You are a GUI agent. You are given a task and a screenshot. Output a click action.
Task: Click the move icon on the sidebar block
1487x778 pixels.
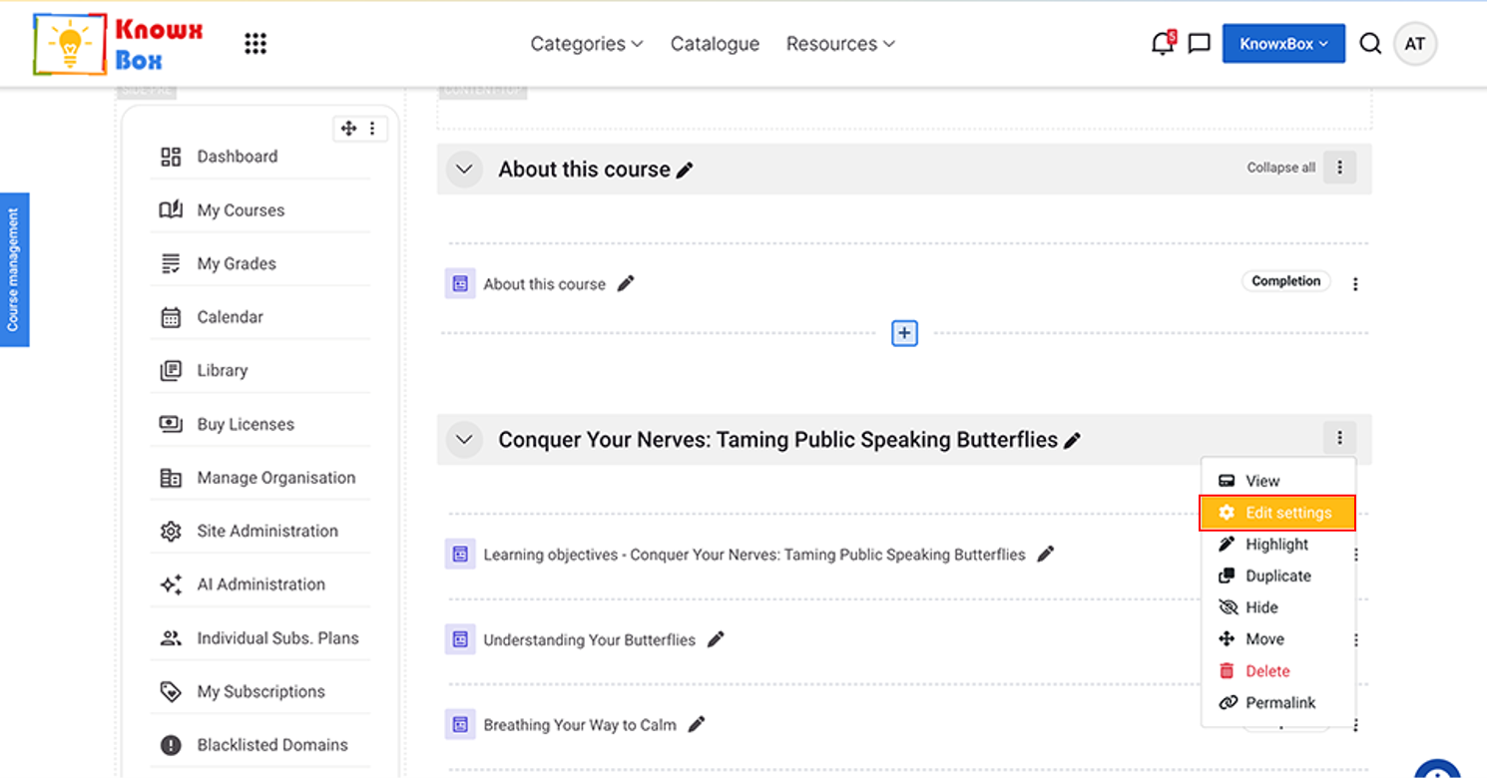pyautogui.click(x=348, y=129)
